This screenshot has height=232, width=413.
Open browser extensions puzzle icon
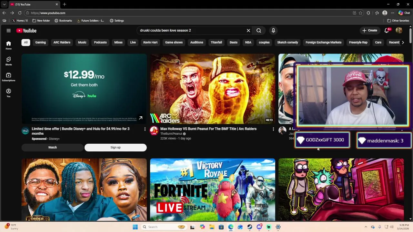tap(368, 13)
